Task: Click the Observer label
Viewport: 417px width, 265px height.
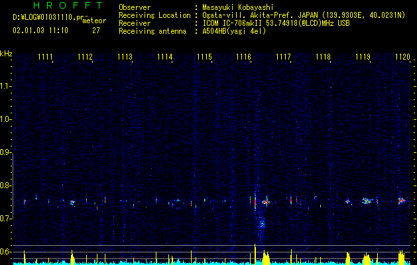Action: 135,7
